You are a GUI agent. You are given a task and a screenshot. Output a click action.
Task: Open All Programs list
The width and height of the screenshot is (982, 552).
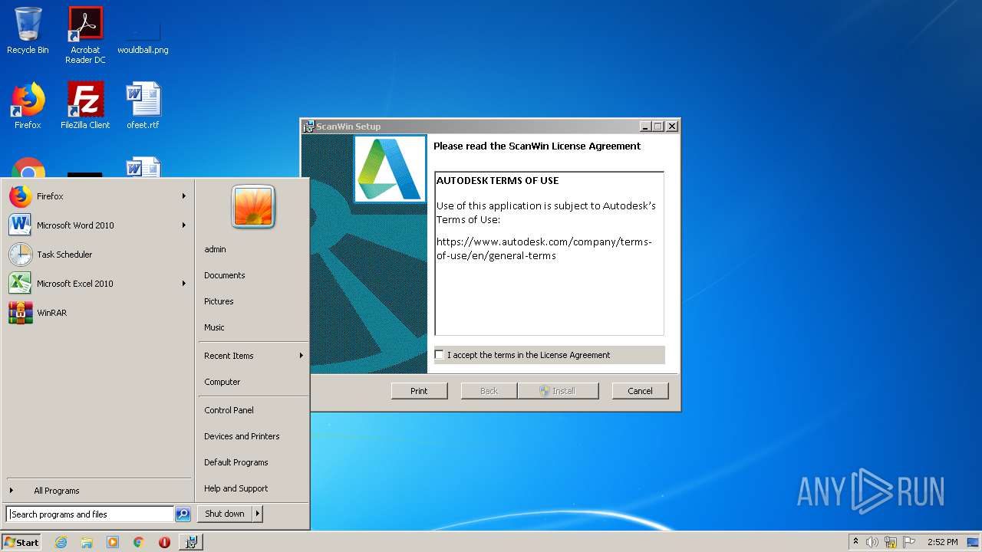(56, 491)
